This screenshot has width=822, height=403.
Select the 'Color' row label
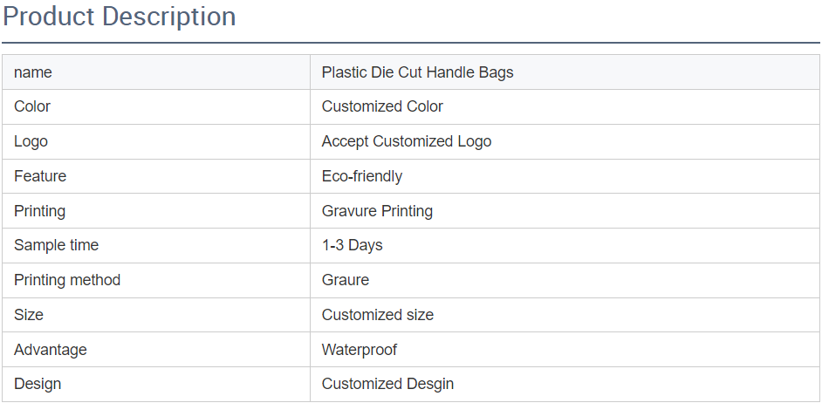click(x=32, y=106)
